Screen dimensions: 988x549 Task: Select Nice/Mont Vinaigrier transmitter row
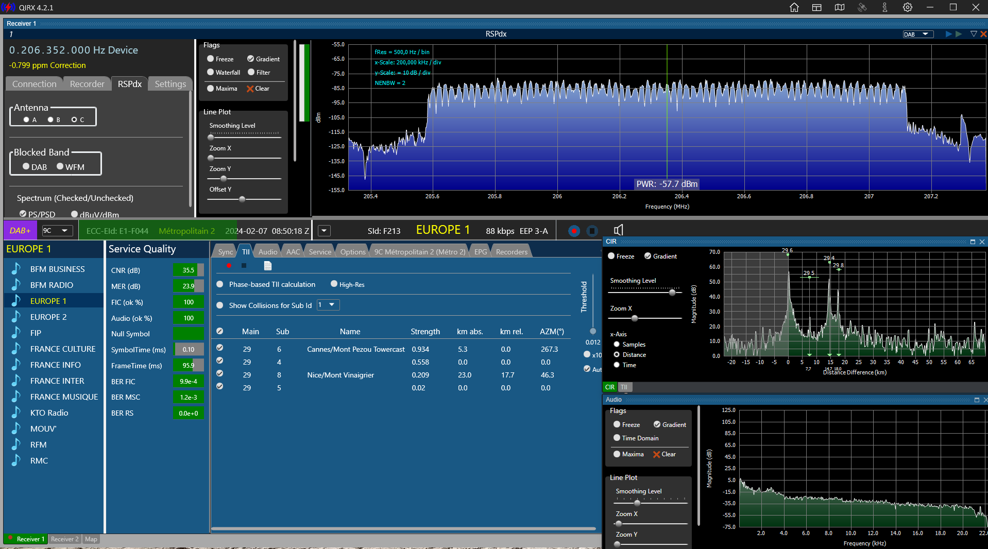(x=393, y=375)
